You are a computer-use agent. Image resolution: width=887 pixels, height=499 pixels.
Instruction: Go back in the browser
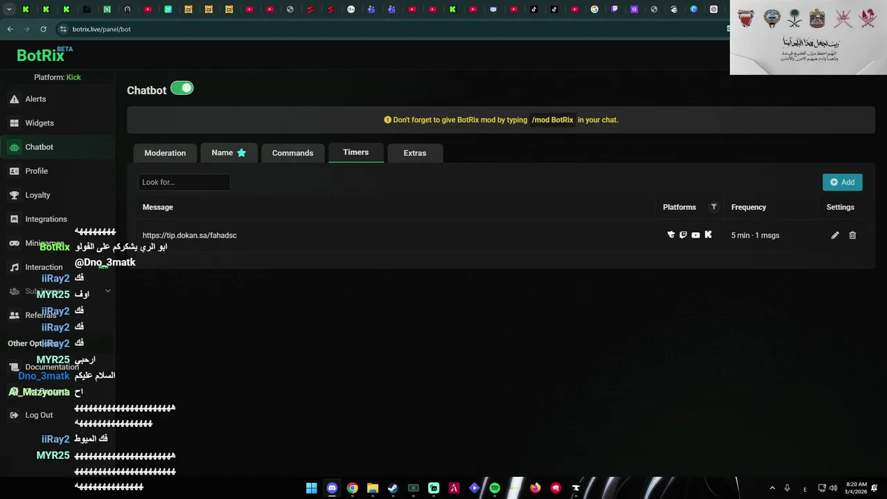(x=10, y=29)
